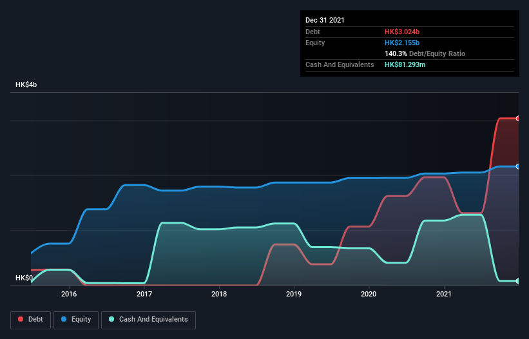Click the Dec 31 2021 tooltip date
The width and height of the screenshot is (529, 339).
(x=325, y=20)
